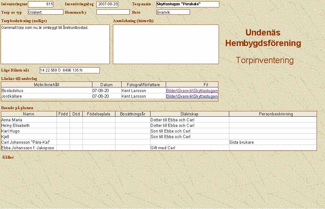
Task: Select the Rote field containing Svanvik
Action: pyautogui.click(x=173, y=12)
